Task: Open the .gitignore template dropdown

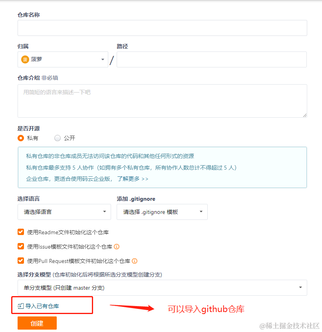Action: (162, 212)
